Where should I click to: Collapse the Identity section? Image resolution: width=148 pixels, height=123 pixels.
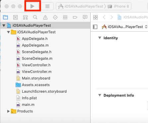[x=100, y=38]
